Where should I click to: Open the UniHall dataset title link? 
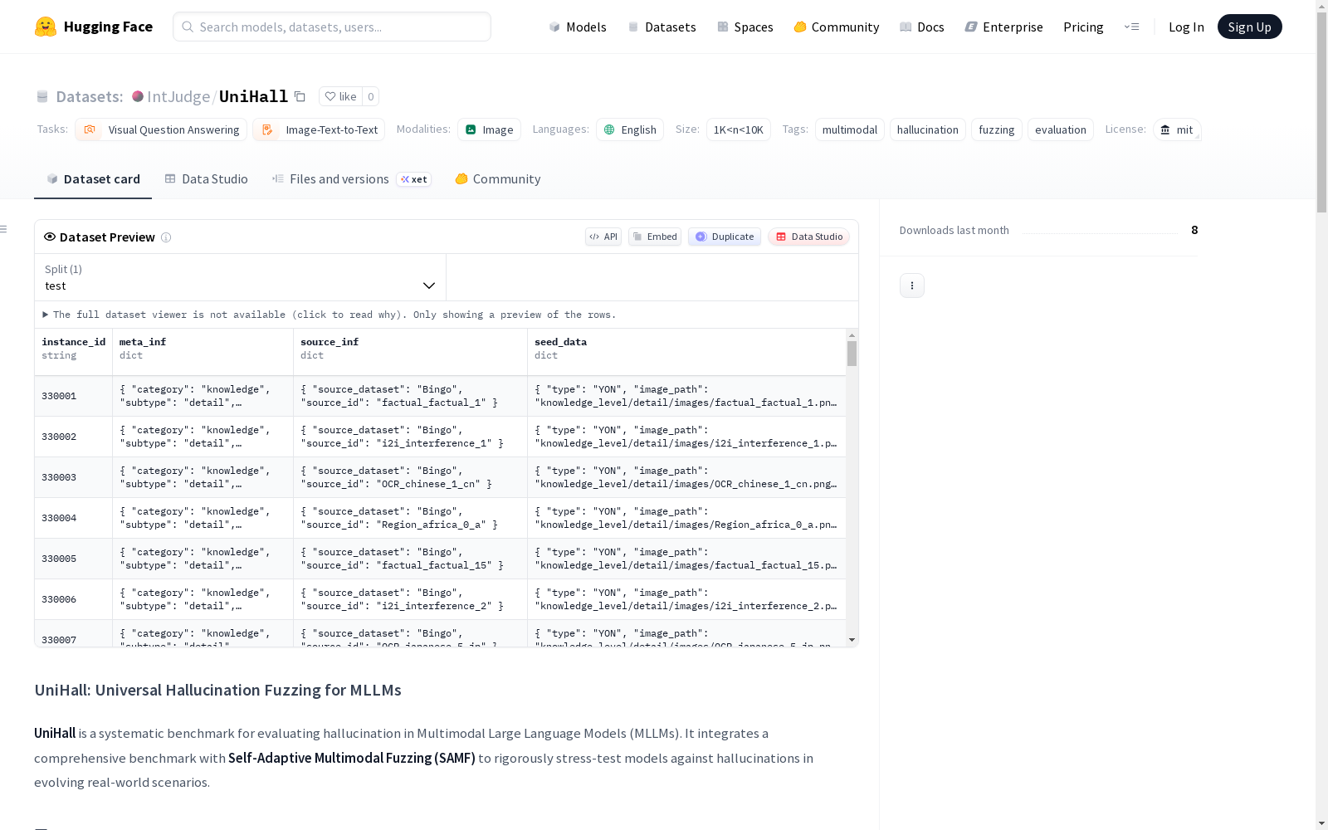click(x=253, y=96)
